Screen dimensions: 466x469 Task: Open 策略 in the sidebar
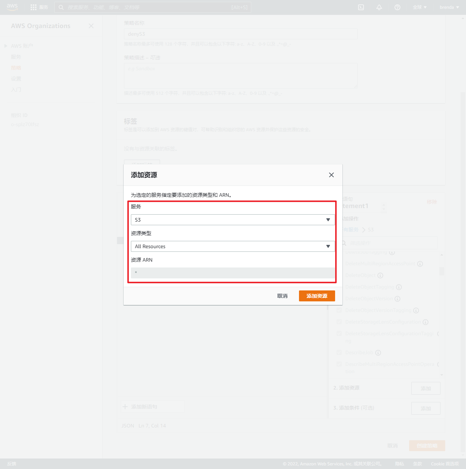(16, 68)
